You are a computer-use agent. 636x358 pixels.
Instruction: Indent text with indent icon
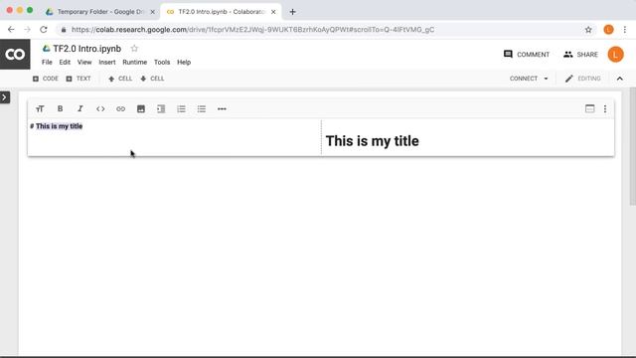point(161,108)
